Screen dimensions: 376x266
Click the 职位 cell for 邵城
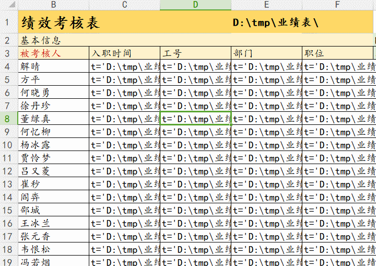(337, 210)
